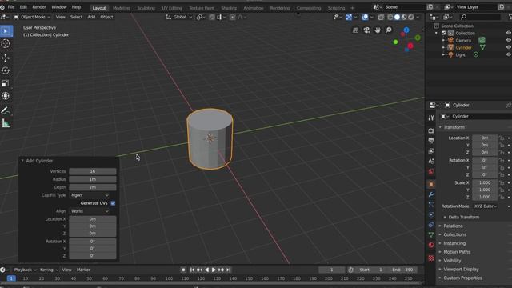Select the Move tool
The image size is (512, 288).
[x=6, y=58]
